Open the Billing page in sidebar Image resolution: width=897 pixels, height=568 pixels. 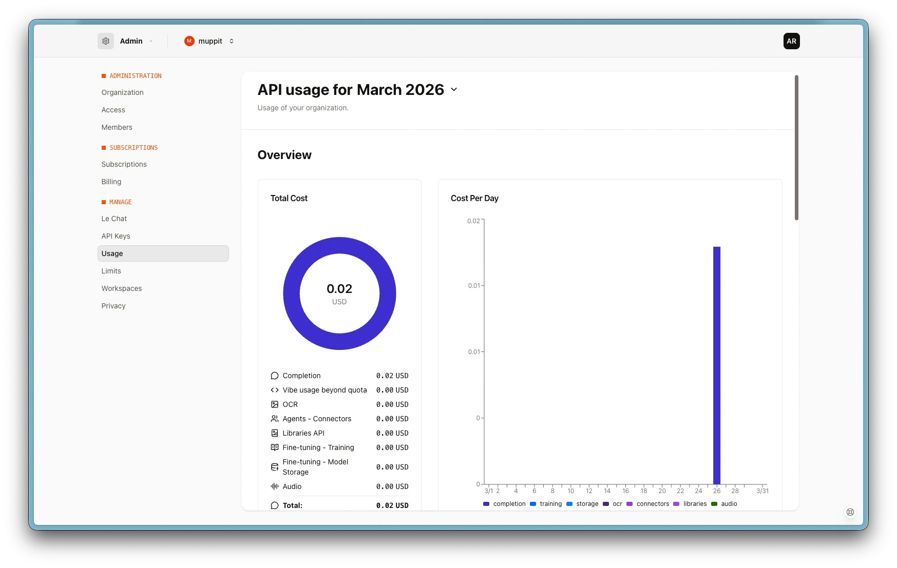pyautogui.click(x=111, y=182)
